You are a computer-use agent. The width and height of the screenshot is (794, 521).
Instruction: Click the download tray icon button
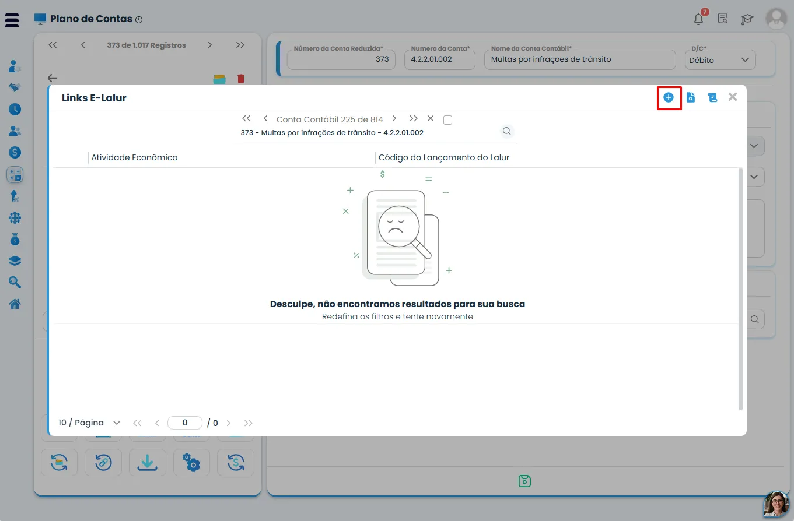[148, 463]
